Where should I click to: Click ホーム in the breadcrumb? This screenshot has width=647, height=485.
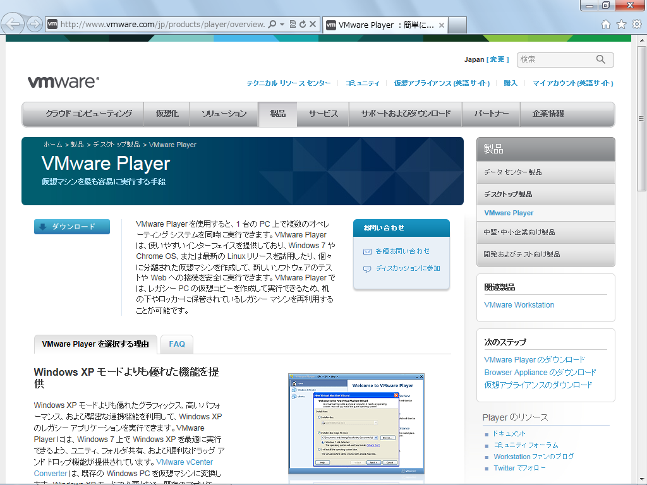pos(53,145)
